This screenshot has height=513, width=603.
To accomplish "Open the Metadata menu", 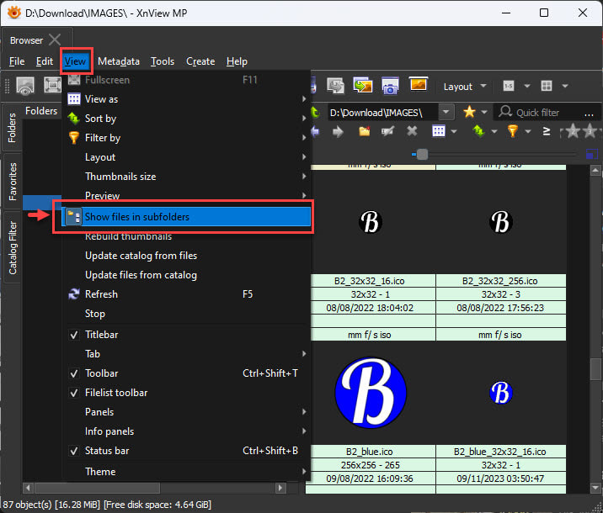I will [119, 61].
